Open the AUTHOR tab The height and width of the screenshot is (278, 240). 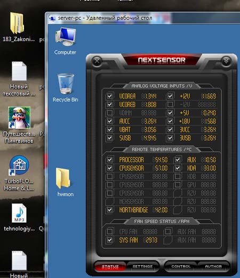click(213, 266)
